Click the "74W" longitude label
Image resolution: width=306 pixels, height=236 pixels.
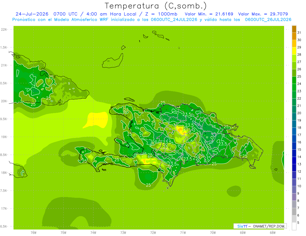pos(93,233)
